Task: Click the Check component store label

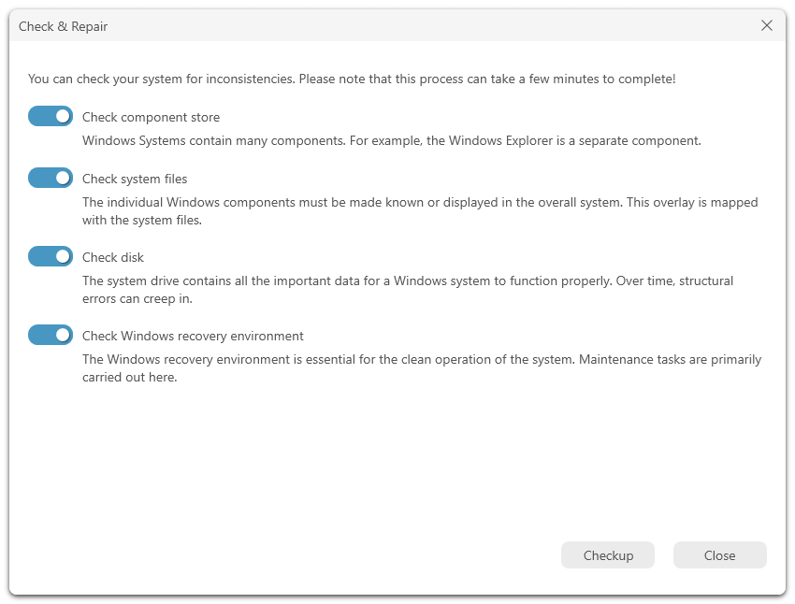Action: pyautogui.click(x=152, y=117)
